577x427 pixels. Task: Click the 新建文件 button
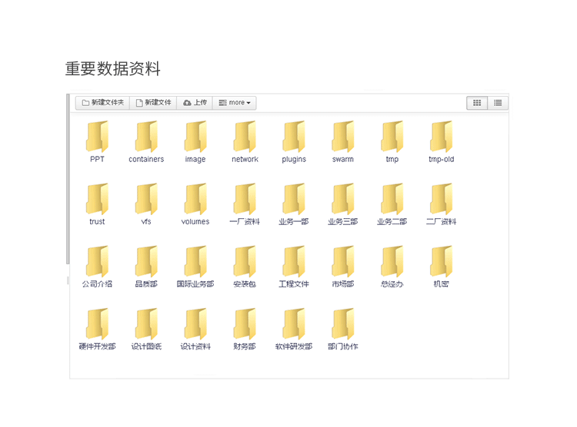pos(153,103)
